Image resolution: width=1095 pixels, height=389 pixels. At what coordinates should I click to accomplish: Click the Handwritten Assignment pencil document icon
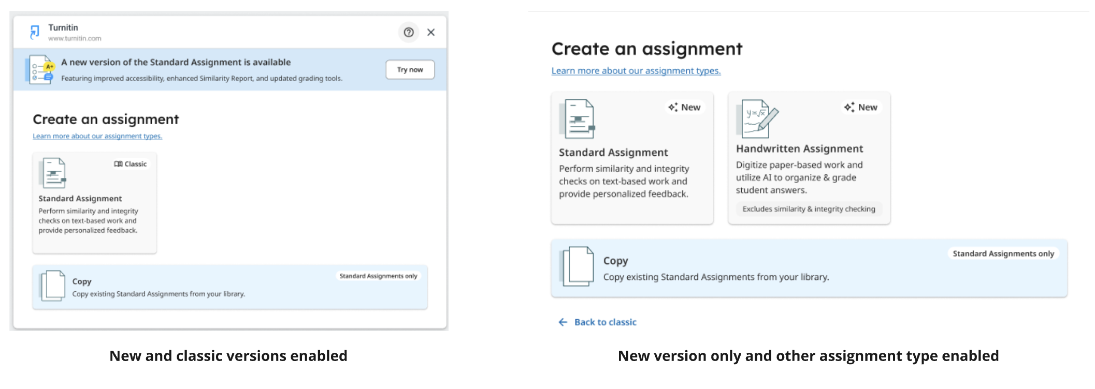757,118
